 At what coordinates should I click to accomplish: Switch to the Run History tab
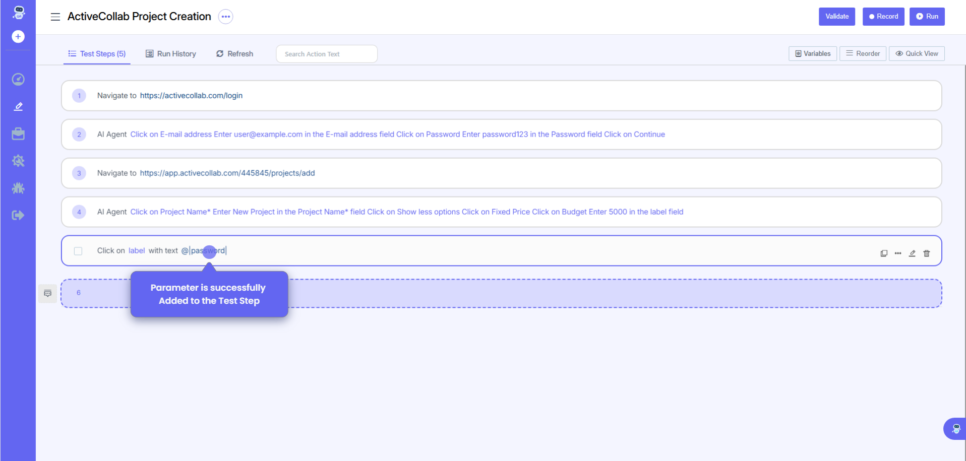coord(171,54)
